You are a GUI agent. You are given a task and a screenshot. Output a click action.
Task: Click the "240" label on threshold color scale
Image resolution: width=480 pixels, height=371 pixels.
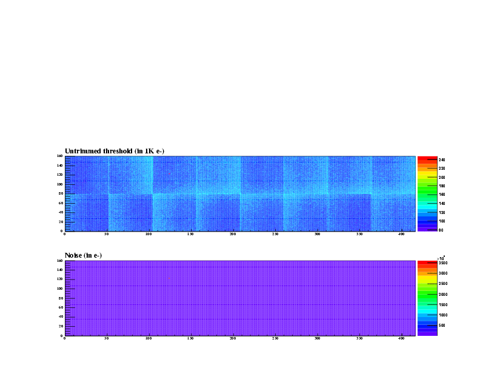click(x=442, y=160)
